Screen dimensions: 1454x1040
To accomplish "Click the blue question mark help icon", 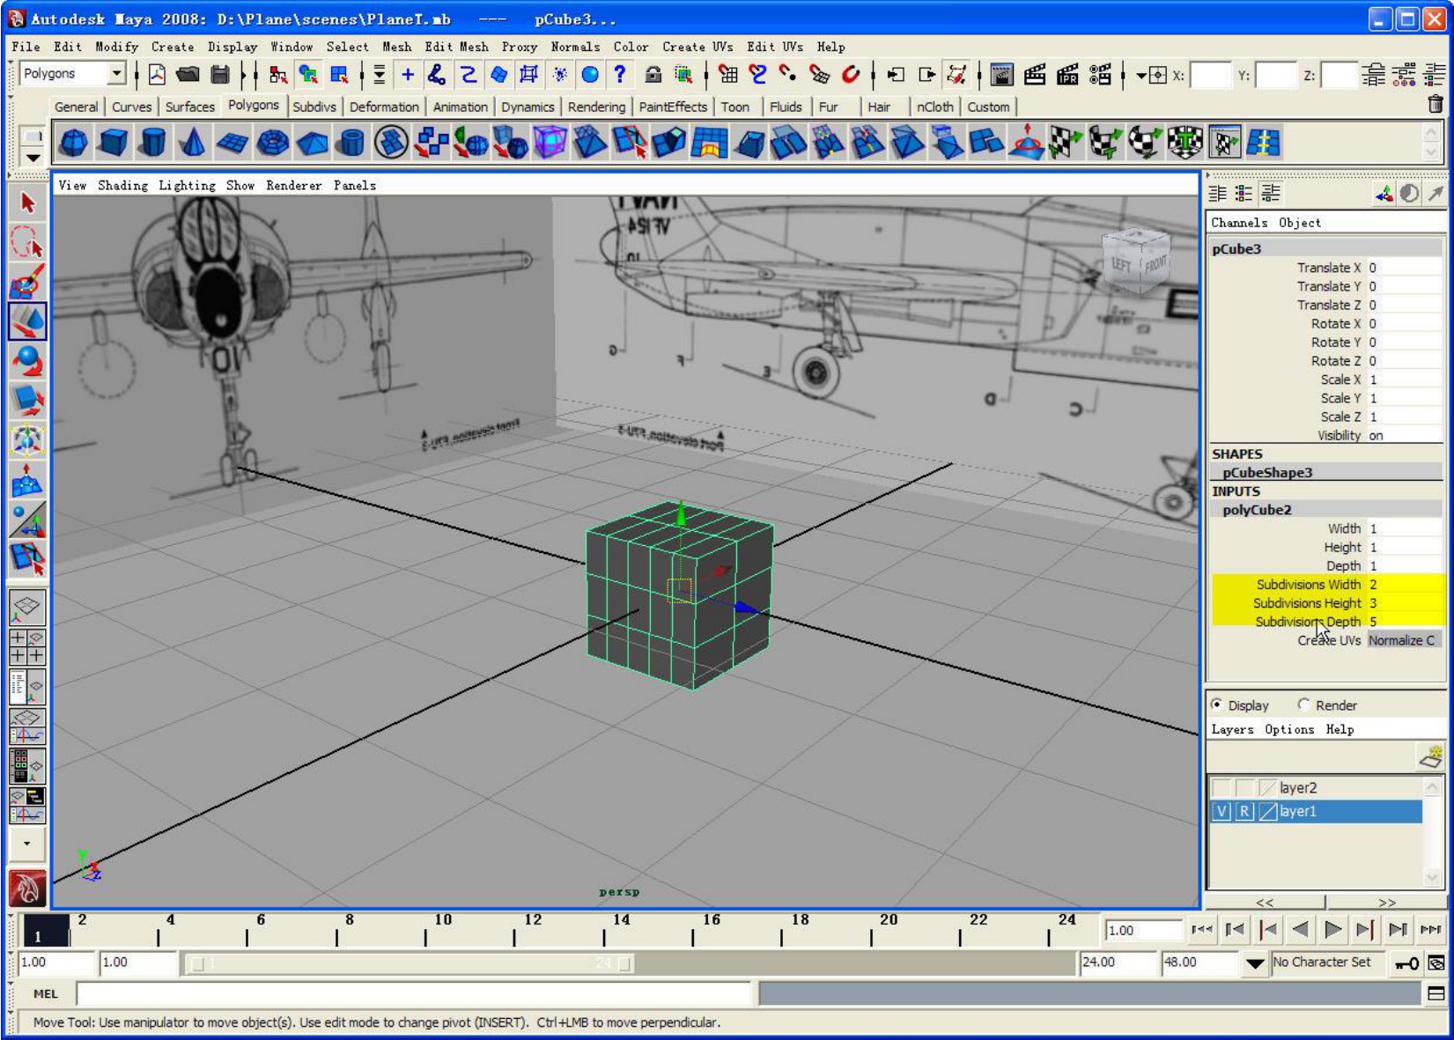I will pyautogui.click(x=620, y=75).
